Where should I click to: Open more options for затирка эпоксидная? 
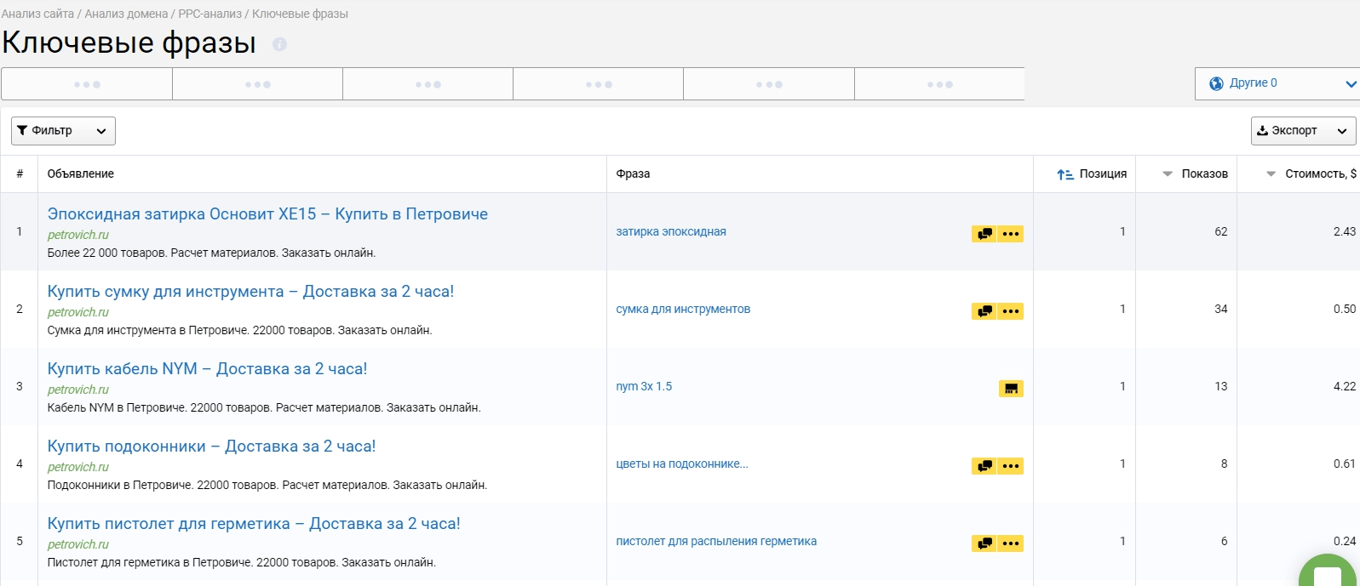coord(1011,234)
